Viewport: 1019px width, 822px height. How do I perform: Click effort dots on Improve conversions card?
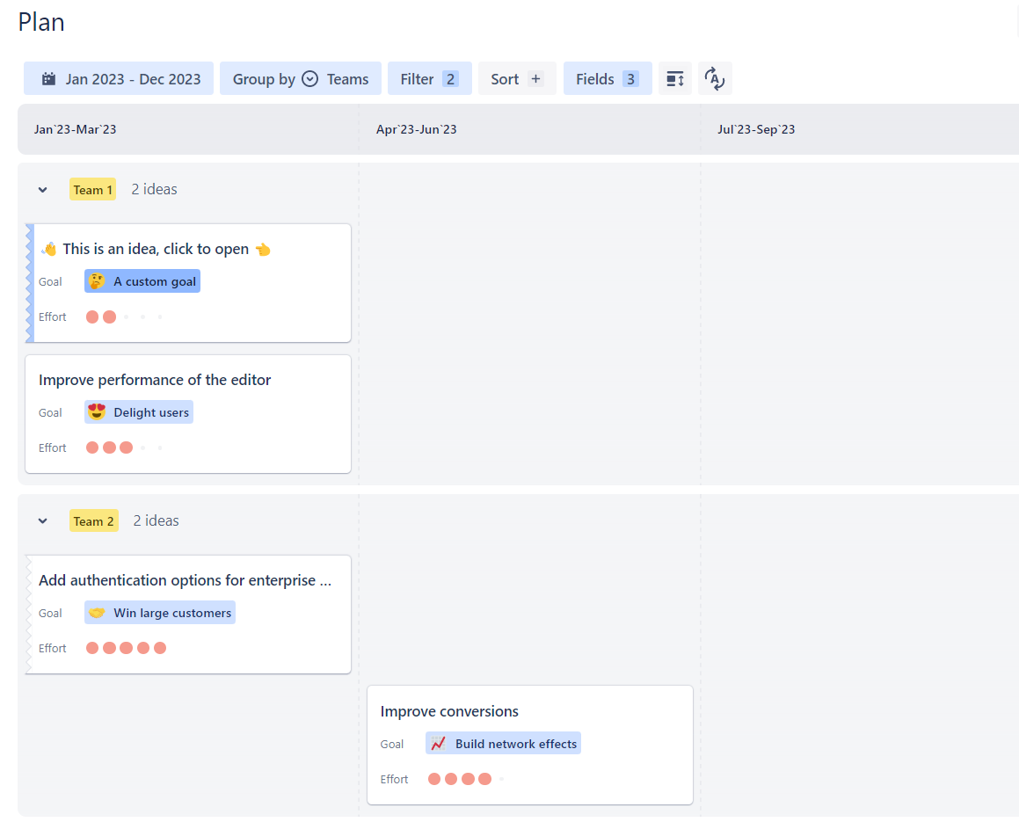[467, 779]
